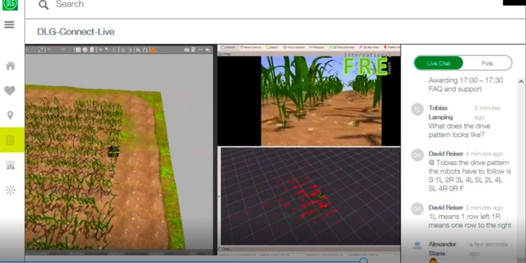Select Gazebo snap magnet tool
The height and width of the screenshot is (263, 526).
coord(146,50)
